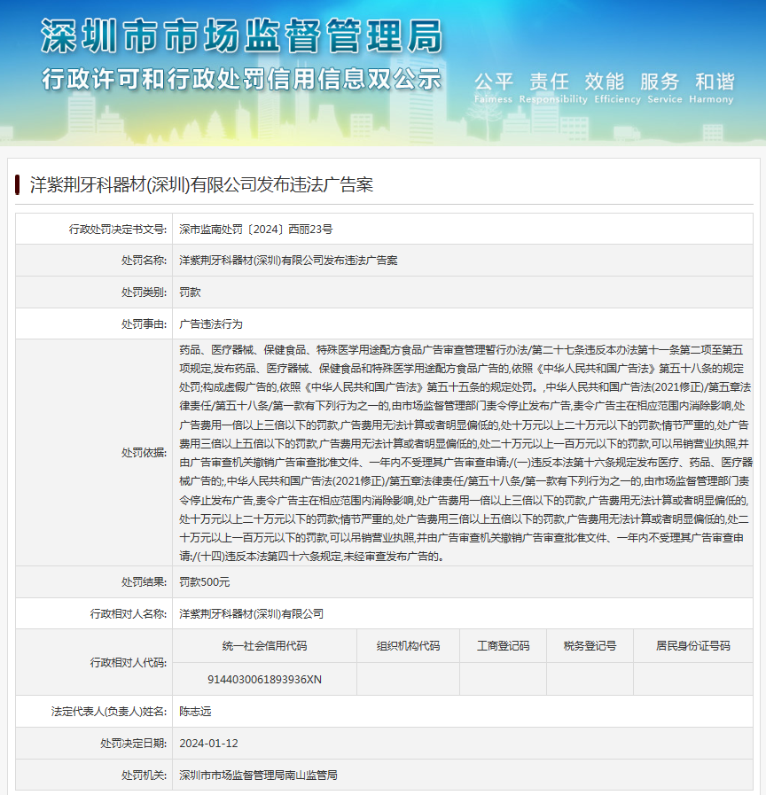Click the 处罚依据 label
This screenshot has width=766, height=795.
(145, 453)
